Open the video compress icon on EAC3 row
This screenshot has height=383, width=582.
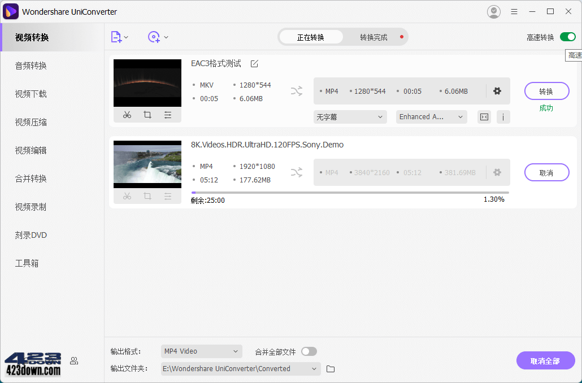[484, 117]
